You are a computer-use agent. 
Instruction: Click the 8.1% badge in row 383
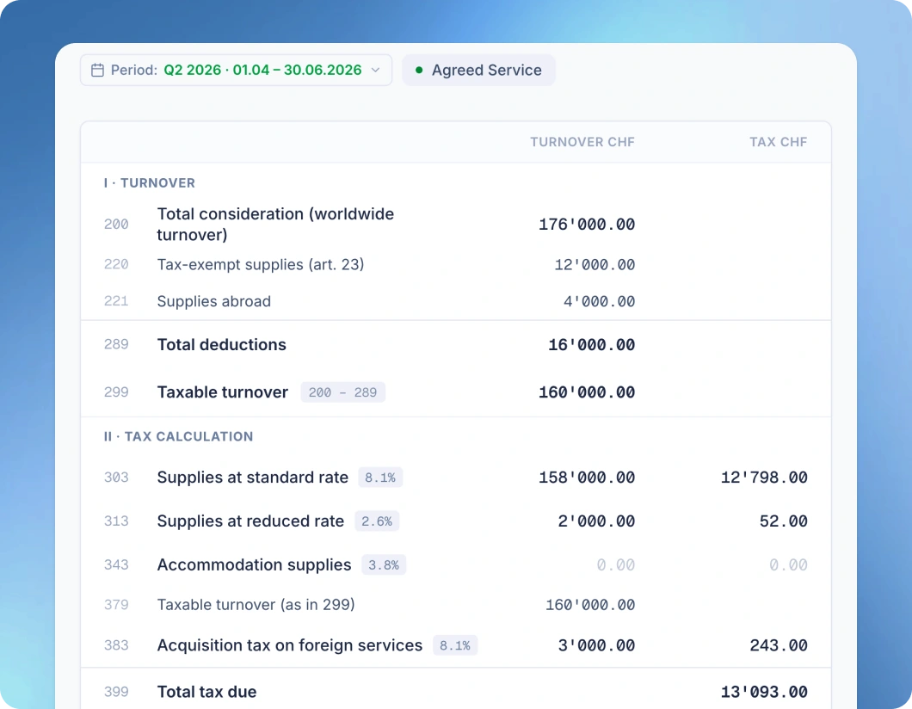click(455, 645)
